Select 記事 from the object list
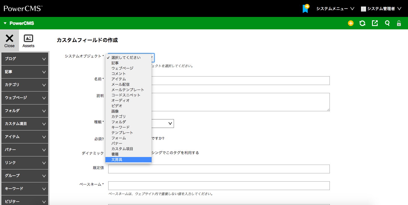Viewport: 408px width, 205px height. (128, 63)
